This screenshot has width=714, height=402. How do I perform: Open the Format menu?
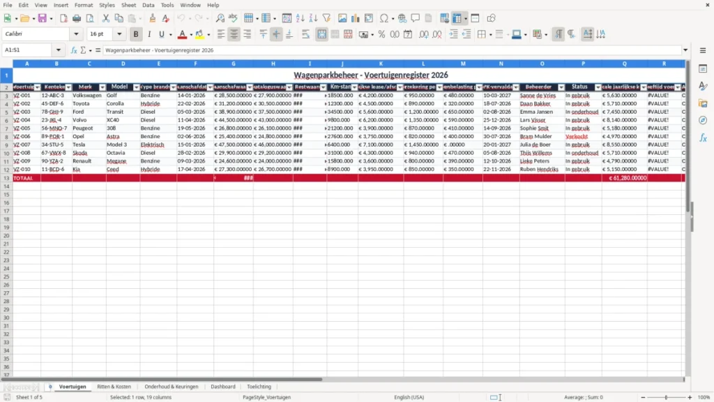[84, 5]
